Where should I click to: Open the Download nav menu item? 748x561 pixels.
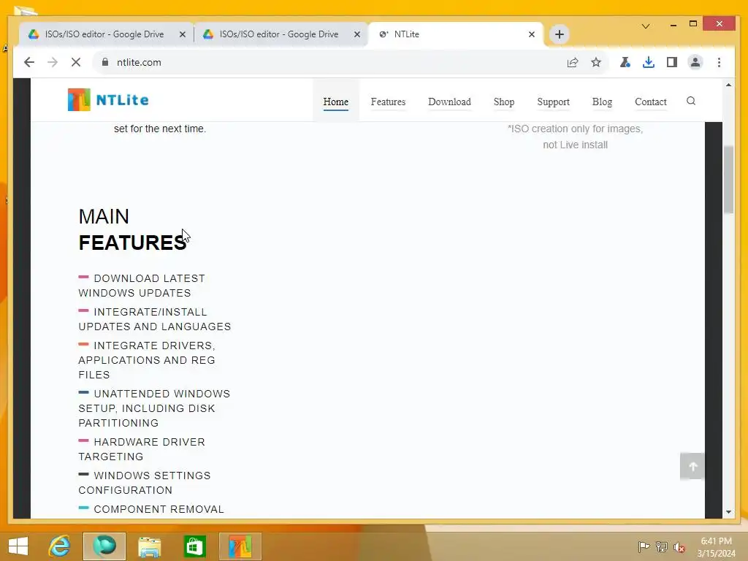point(449,102)
